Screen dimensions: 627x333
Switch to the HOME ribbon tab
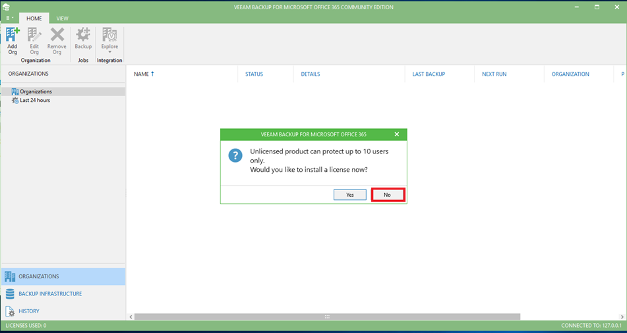click(34, 18)
